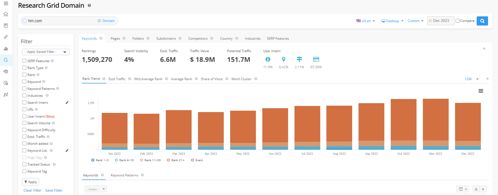498x195 pixels.
Task: Toggle the Rank 21+ legend swatch
Action: tap(168, 160)
